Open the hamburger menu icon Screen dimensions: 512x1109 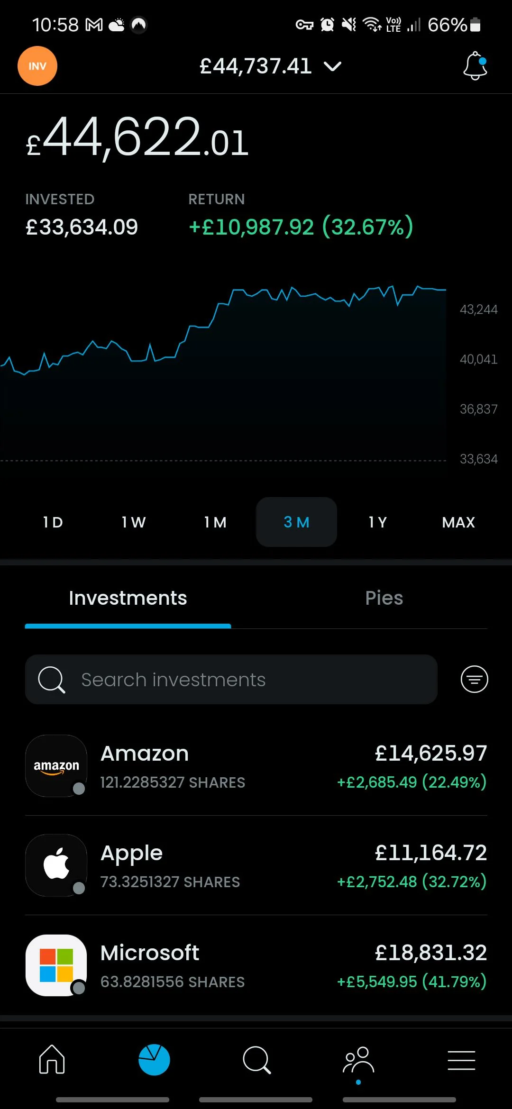click(x=461, y=1060)
